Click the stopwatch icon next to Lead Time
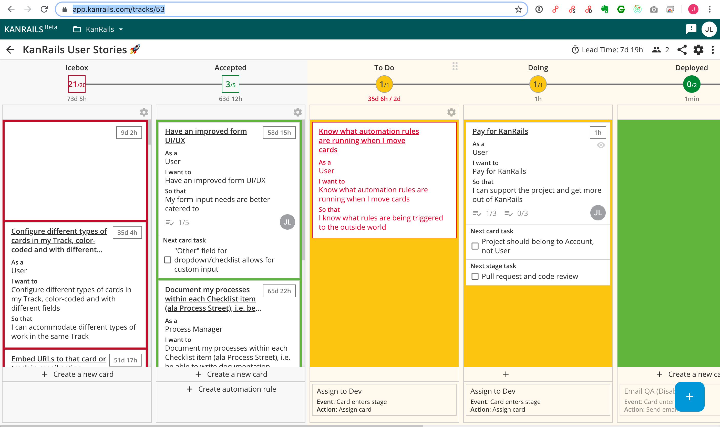 tap(575, 49)
